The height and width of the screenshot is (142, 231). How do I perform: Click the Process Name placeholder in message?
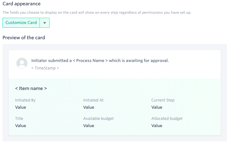[90, 61]
